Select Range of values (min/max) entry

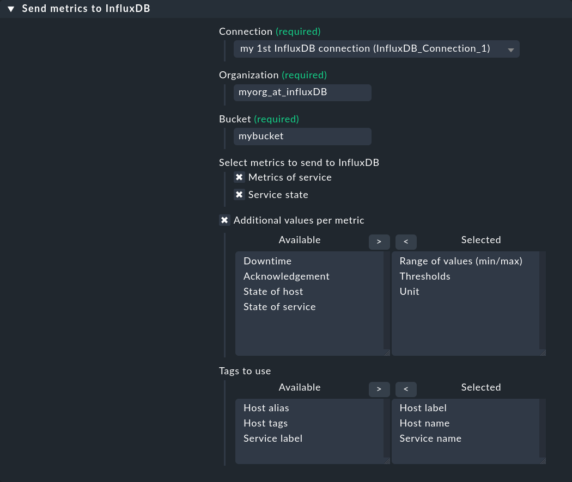461,261
